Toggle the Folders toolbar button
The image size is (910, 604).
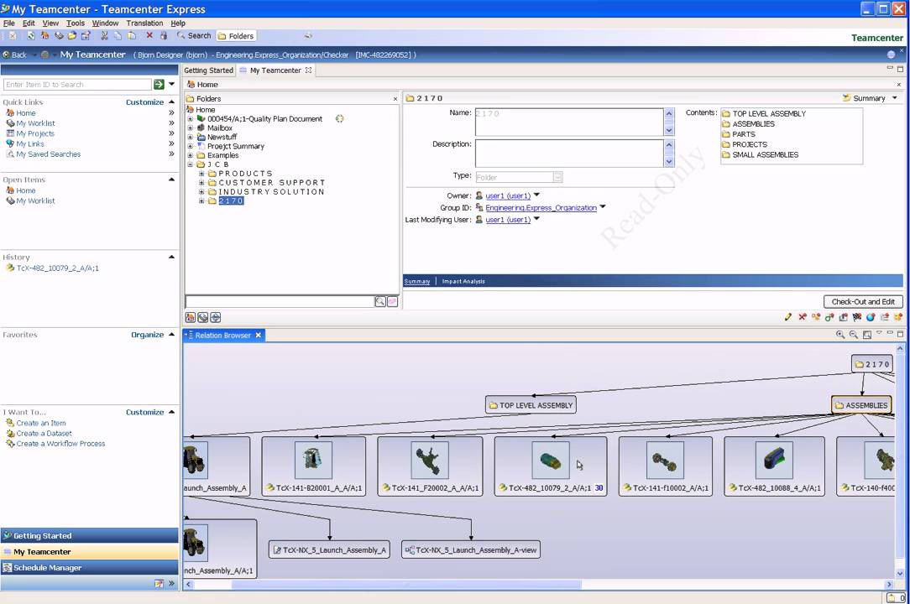[x=236, y=35]
